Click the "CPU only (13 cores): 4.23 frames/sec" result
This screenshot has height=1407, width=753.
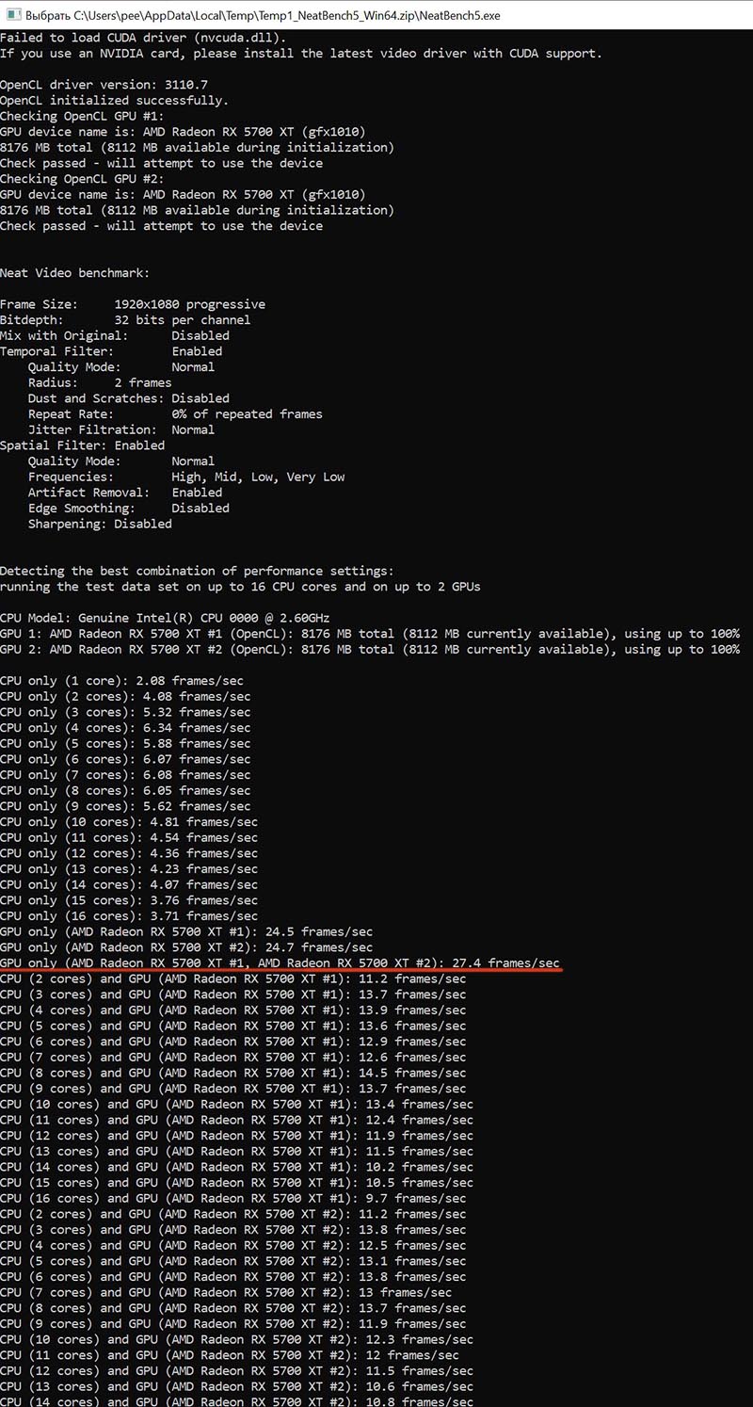click(129, 869)
